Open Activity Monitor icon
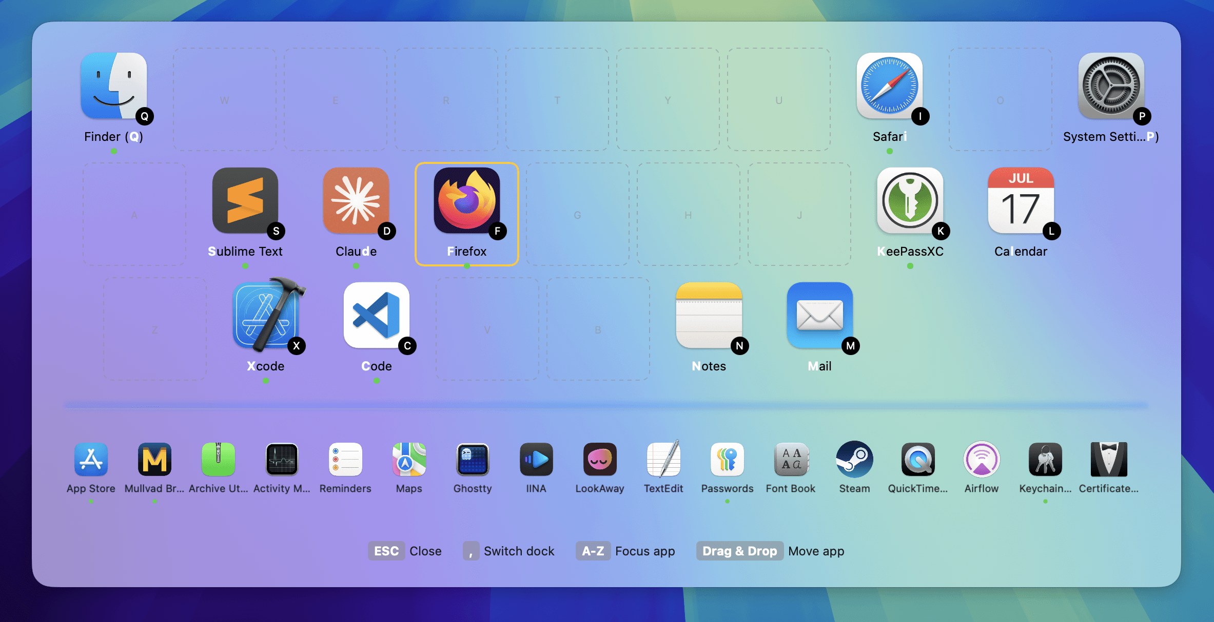 point(282,460)
